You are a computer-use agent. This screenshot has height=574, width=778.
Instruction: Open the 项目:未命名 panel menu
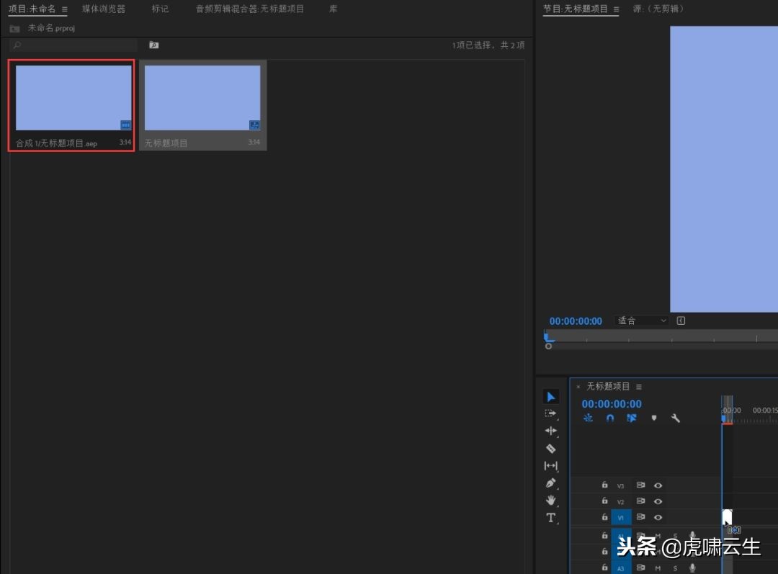tap(63, 9)
